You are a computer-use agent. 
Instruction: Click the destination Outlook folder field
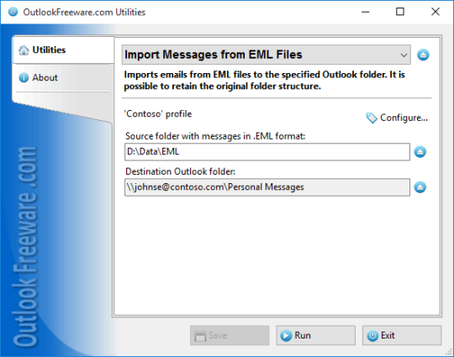(x=267, y=187)
